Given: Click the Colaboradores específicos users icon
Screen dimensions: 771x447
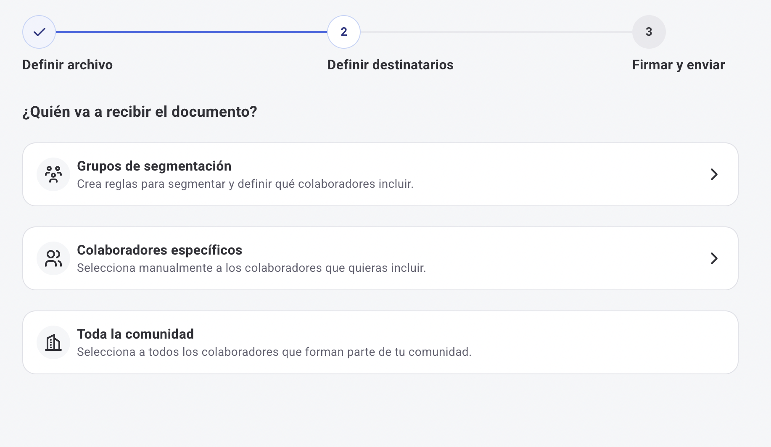Looking at the screenshot, I should (x=53, y=258).
